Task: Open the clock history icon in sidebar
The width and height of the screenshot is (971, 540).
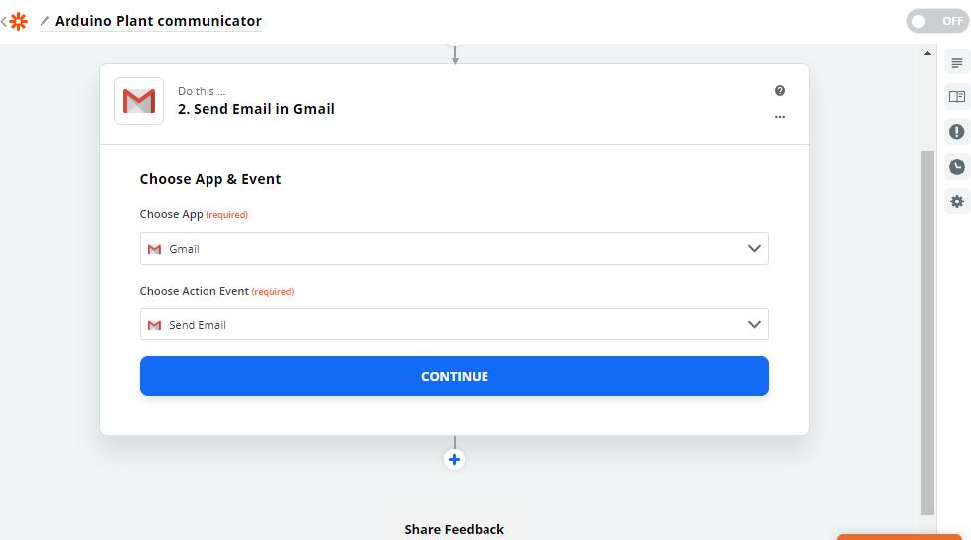Action: coord(957,167)
